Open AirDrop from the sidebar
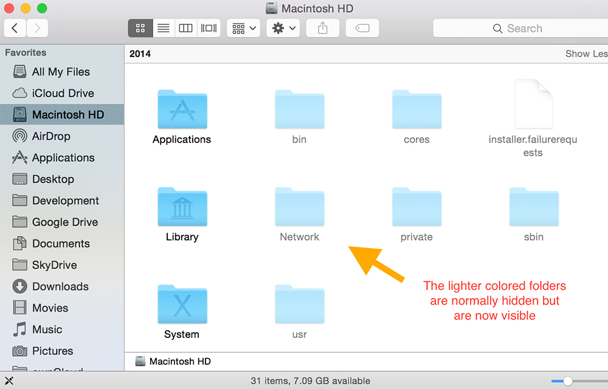 tap(49, 136)
